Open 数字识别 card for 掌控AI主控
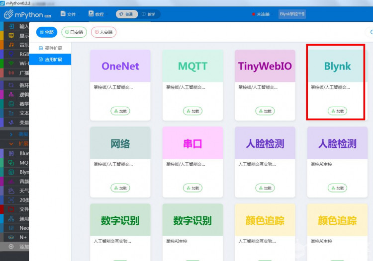The image size is (373, 261). coord(192,220)
